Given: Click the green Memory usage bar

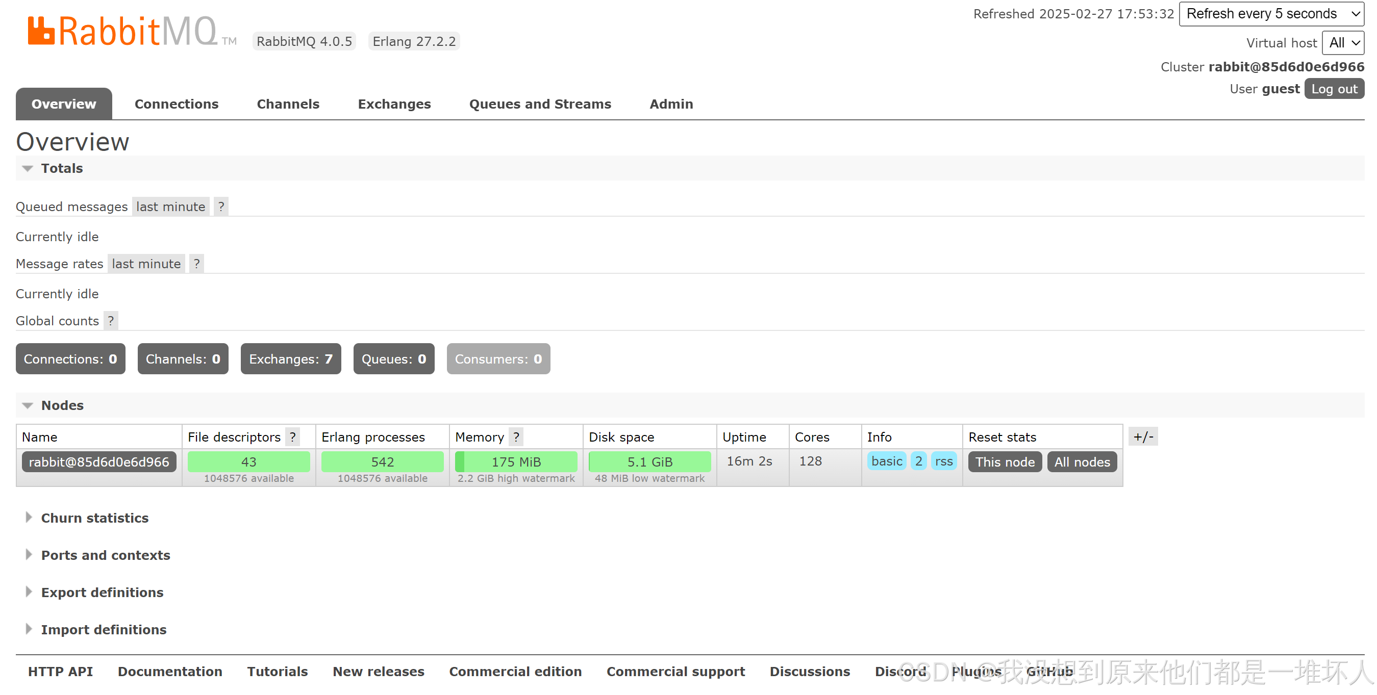Looking at the screenshot, I should tap(516, 462).
